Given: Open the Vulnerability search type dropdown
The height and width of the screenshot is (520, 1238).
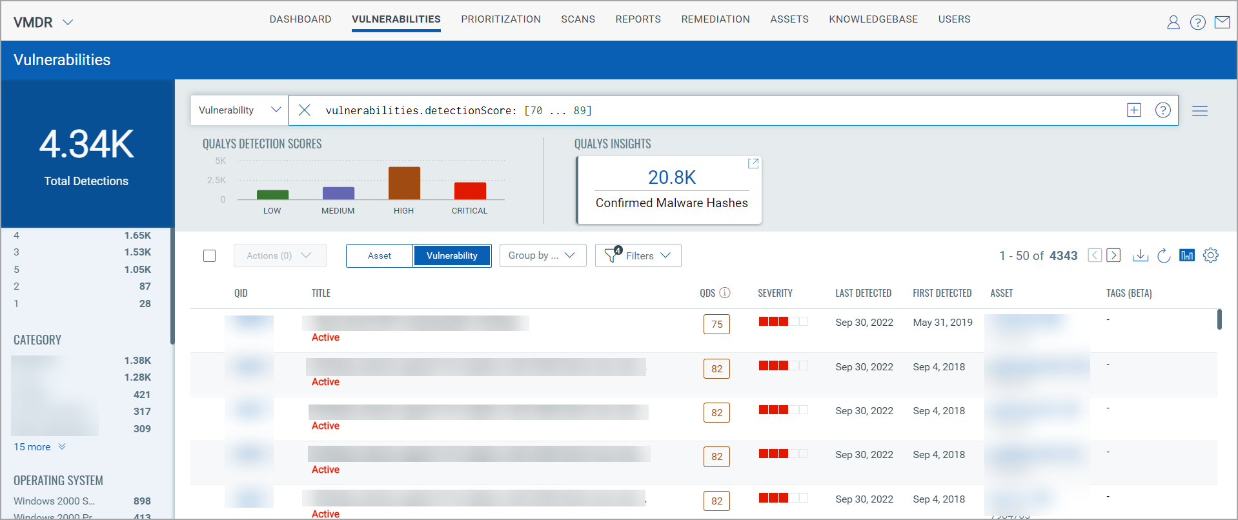Looking at the screenshot, I should [239, 110].
